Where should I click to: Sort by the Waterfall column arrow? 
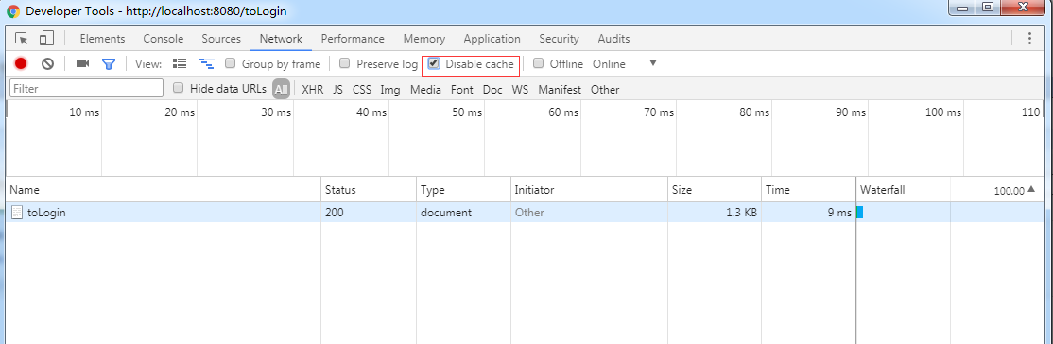pyautogui.click(x=1031, y=189)
